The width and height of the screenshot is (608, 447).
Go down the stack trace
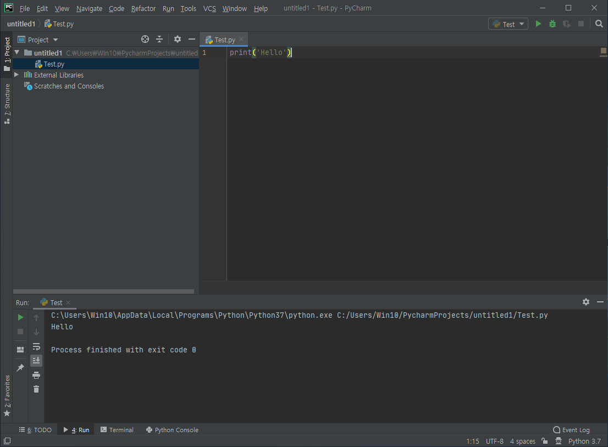[36, 332]
